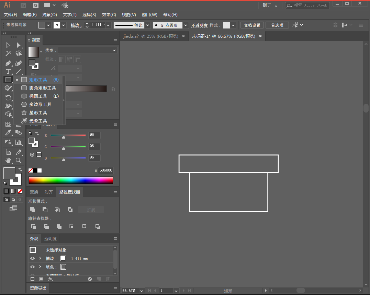Click the 文档设置 button
This screenshot has height=295, width=370.
pos(252,25)
